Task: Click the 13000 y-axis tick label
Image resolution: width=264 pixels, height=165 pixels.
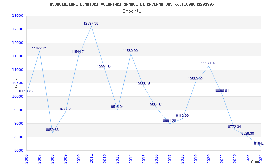Action: coord(17,16)
